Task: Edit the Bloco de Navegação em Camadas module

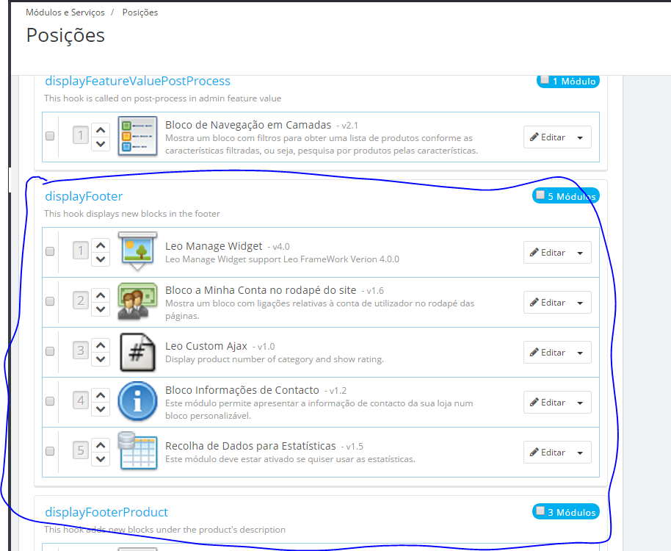Action: (x=548, y=137)
